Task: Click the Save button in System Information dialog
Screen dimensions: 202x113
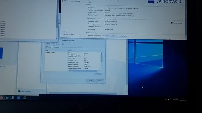Action: (x=90, y=81)
